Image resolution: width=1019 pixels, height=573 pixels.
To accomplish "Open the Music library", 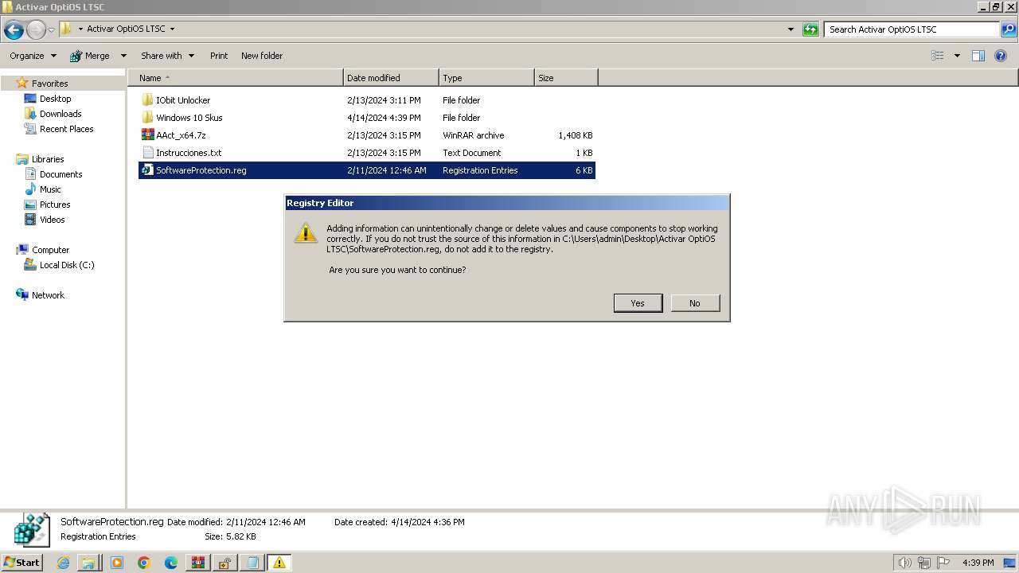I will click(x=50, y=189).
